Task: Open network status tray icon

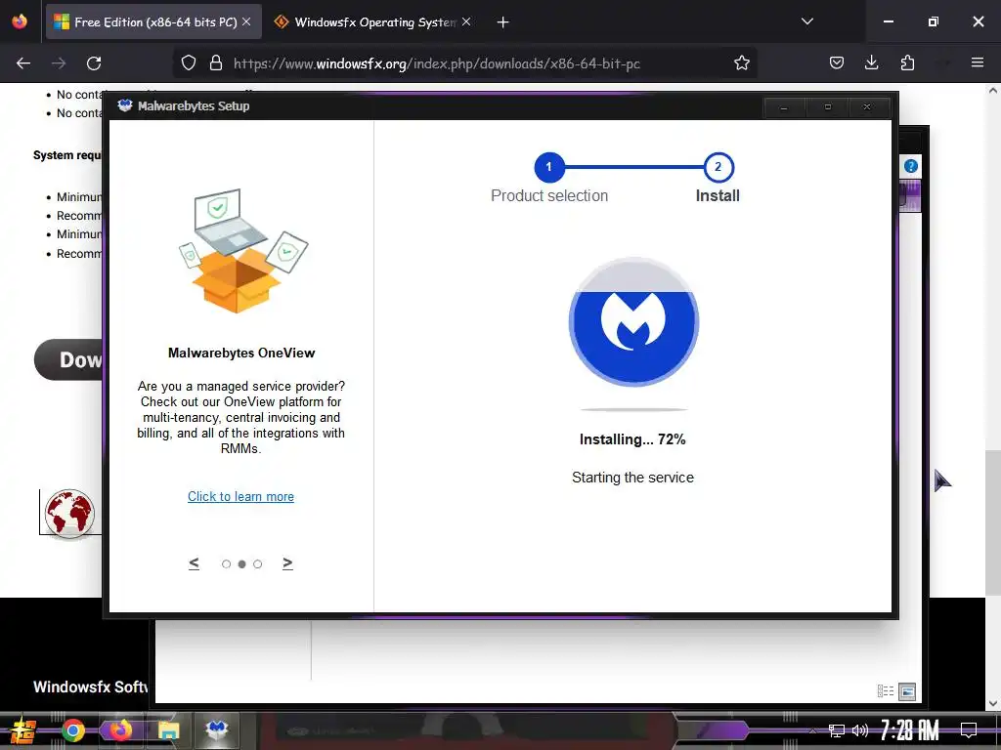Action: pos(837,730)
